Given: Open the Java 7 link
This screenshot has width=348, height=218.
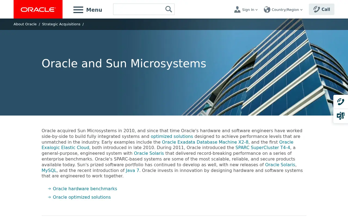Looking at the screenshot, I should pos(132,171).
